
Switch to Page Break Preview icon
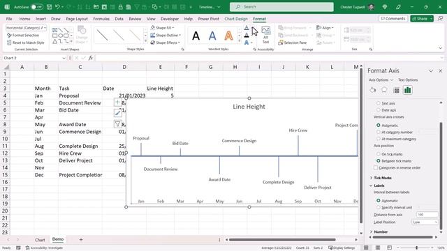389,248
